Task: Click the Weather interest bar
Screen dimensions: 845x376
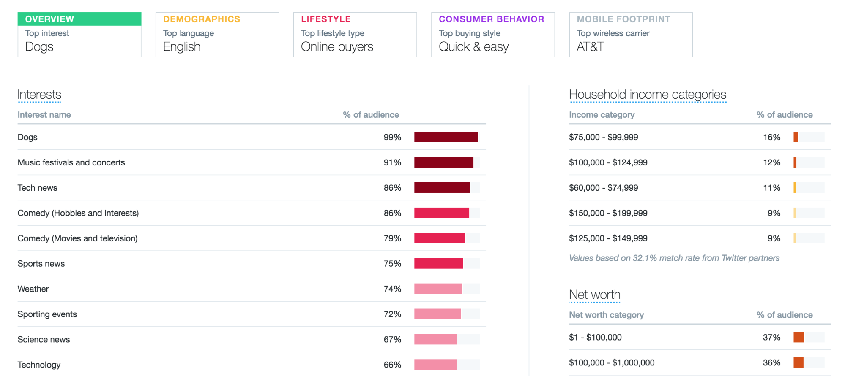Action: point(438,289)
